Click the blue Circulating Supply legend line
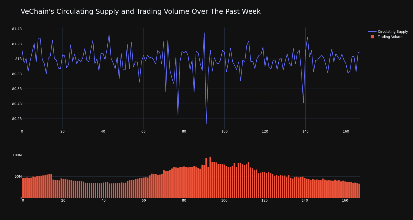Viewport: 413px width, 220px height. point(372,32)
